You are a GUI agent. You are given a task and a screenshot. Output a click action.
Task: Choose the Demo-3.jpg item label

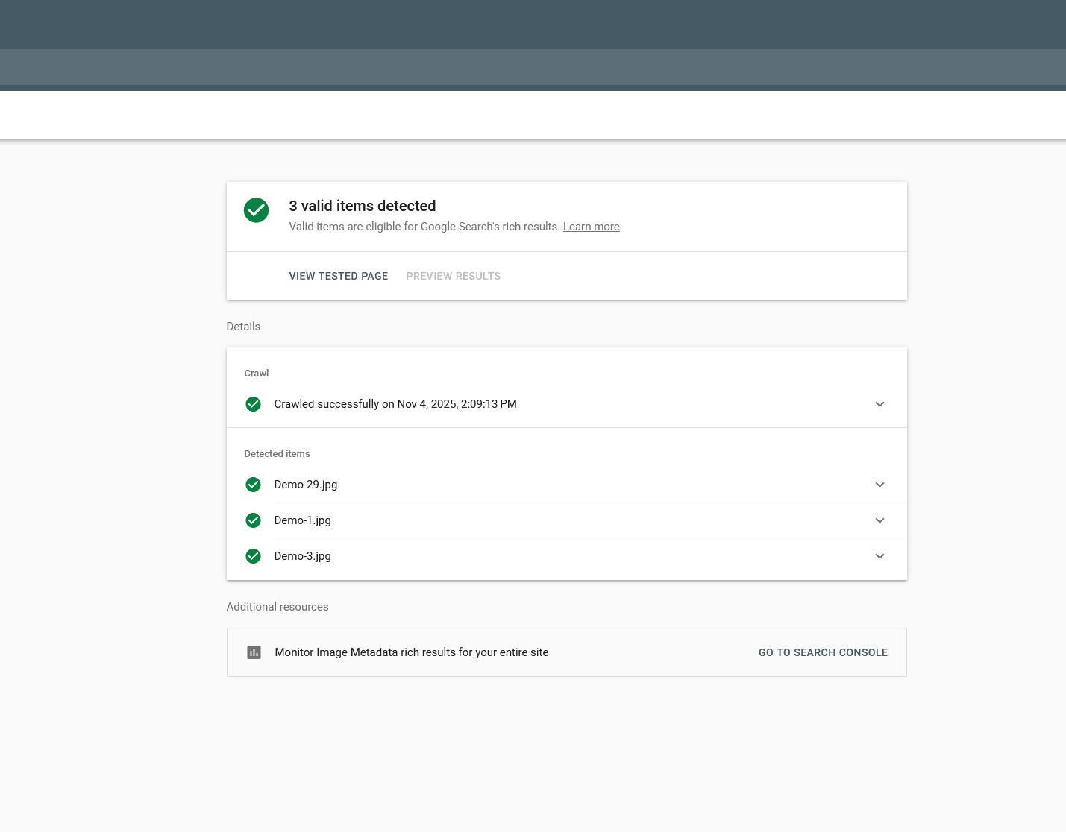(x=302, y=556)
